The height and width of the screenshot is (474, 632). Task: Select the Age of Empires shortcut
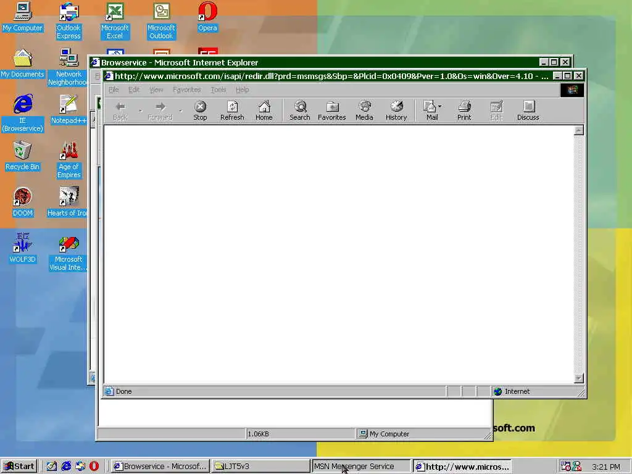(69, 160)
